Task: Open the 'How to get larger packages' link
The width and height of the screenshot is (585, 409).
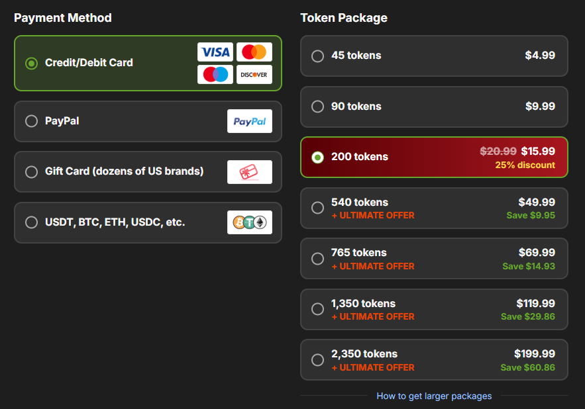Action: point(434,396)
